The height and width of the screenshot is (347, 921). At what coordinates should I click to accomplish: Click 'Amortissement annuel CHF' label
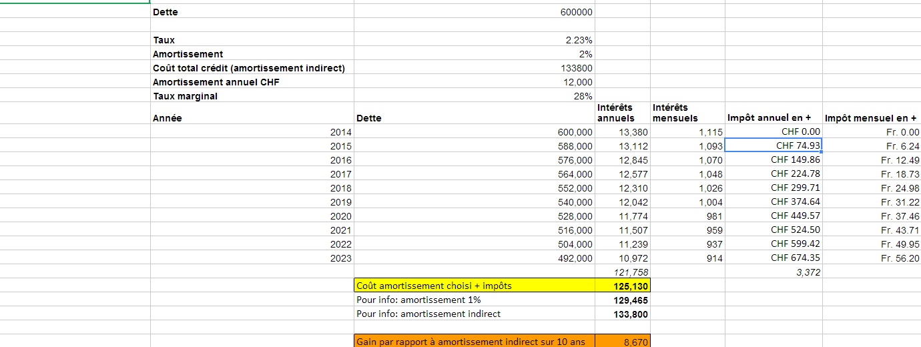click(x=252, y=82)
